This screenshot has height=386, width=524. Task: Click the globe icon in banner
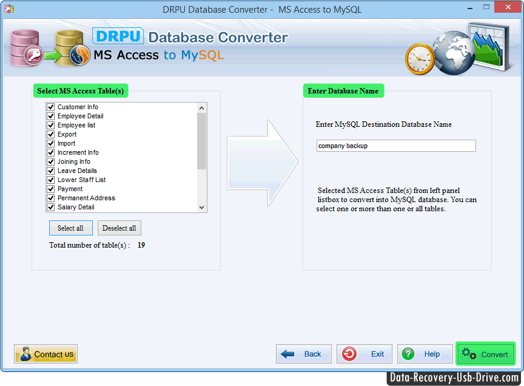(453, 53)
